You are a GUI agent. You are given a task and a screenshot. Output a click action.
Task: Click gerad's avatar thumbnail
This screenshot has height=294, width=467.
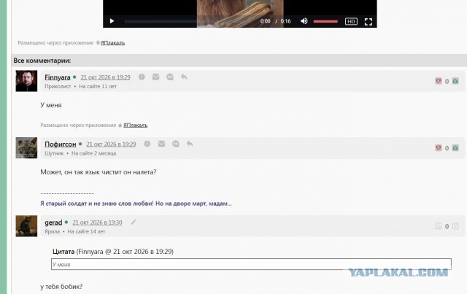tap(26, 226)
